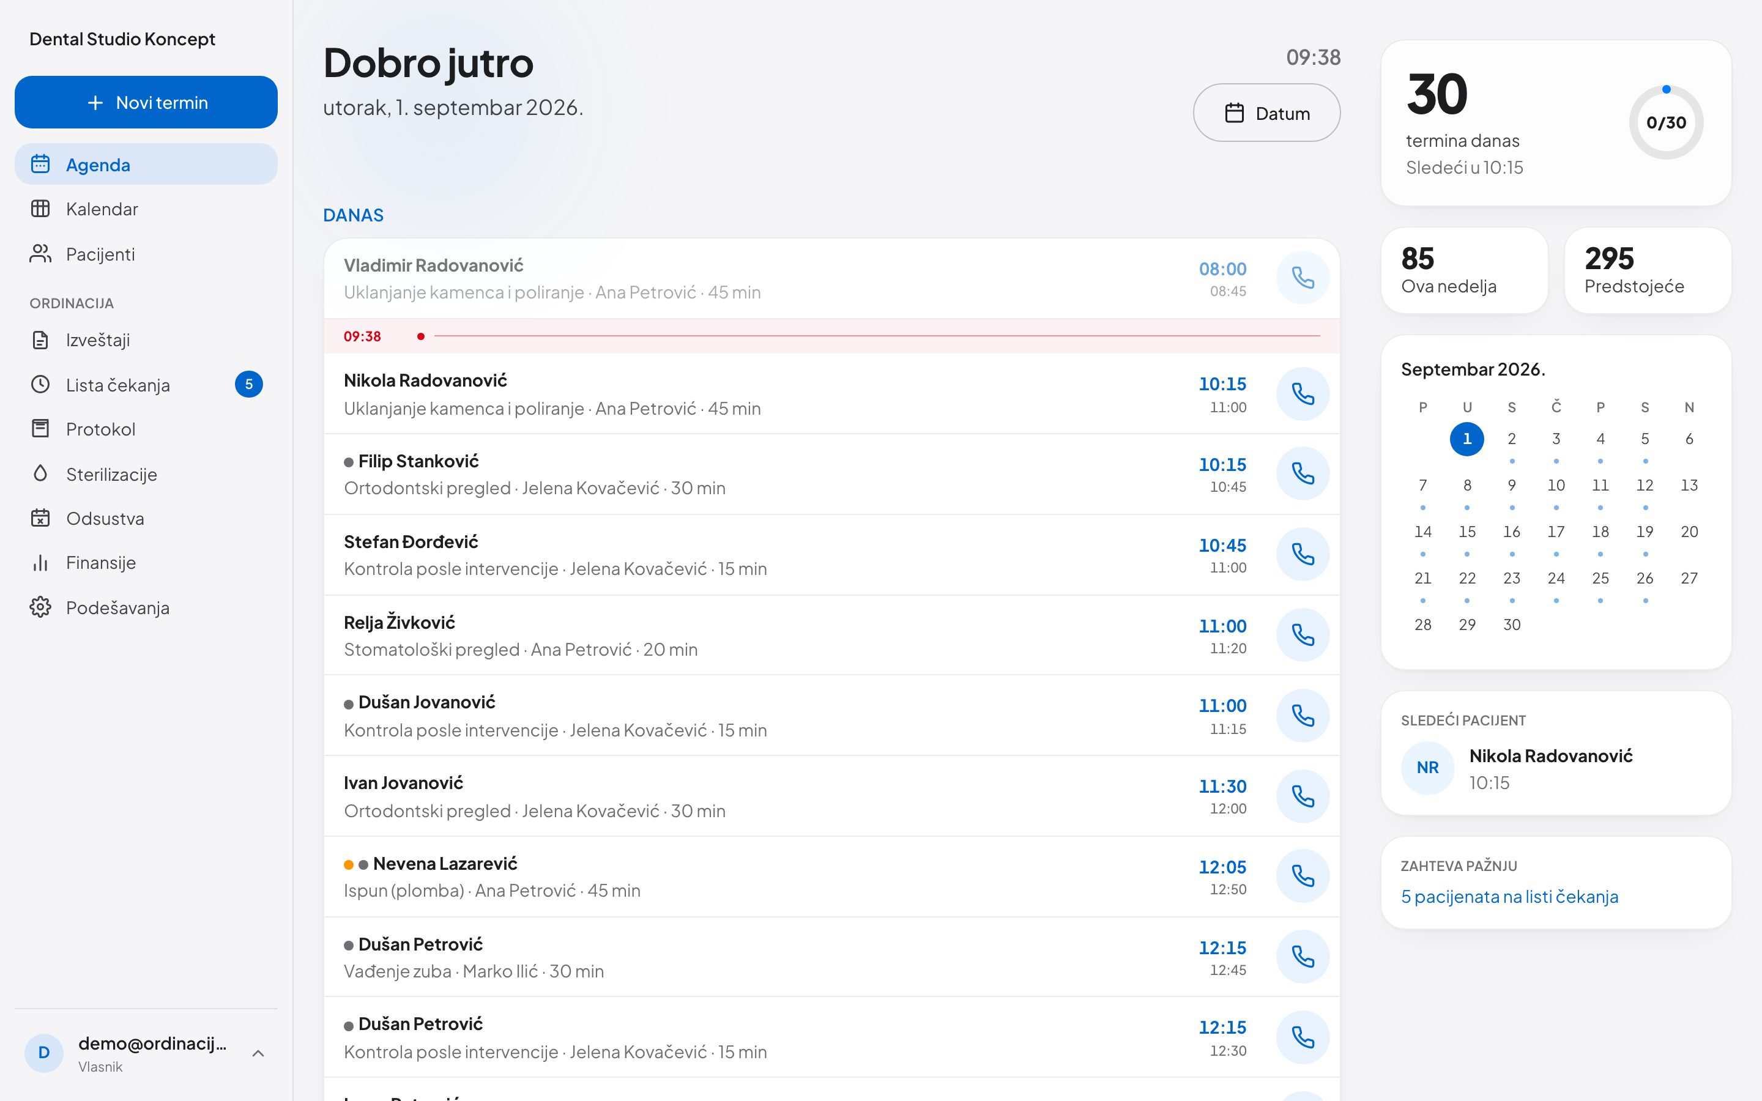Click the 30 termina danas card
This screenshot has width=1762, height=1101.
tap(1556, 123)
